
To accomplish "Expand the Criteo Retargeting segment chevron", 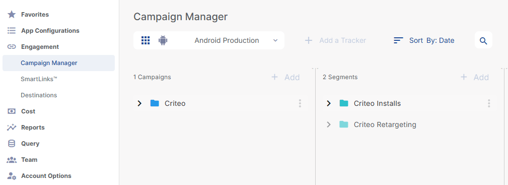I will pos(329,125).
